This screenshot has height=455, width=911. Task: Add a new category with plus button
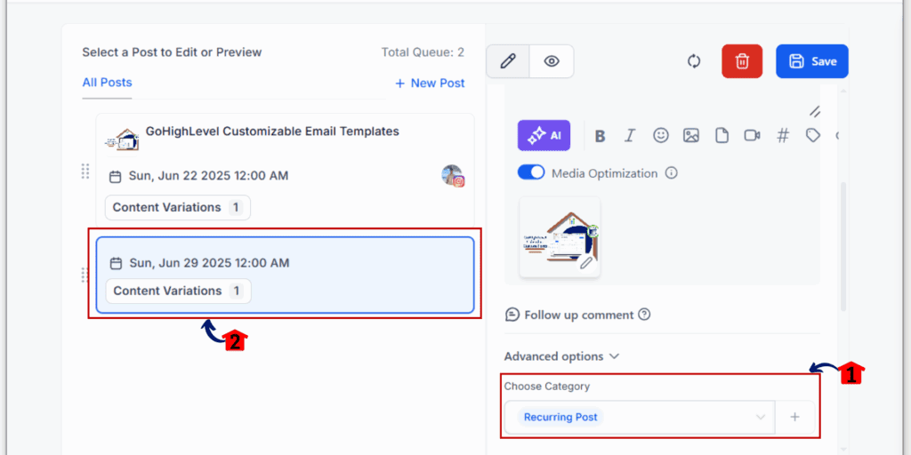coord(794,417)
